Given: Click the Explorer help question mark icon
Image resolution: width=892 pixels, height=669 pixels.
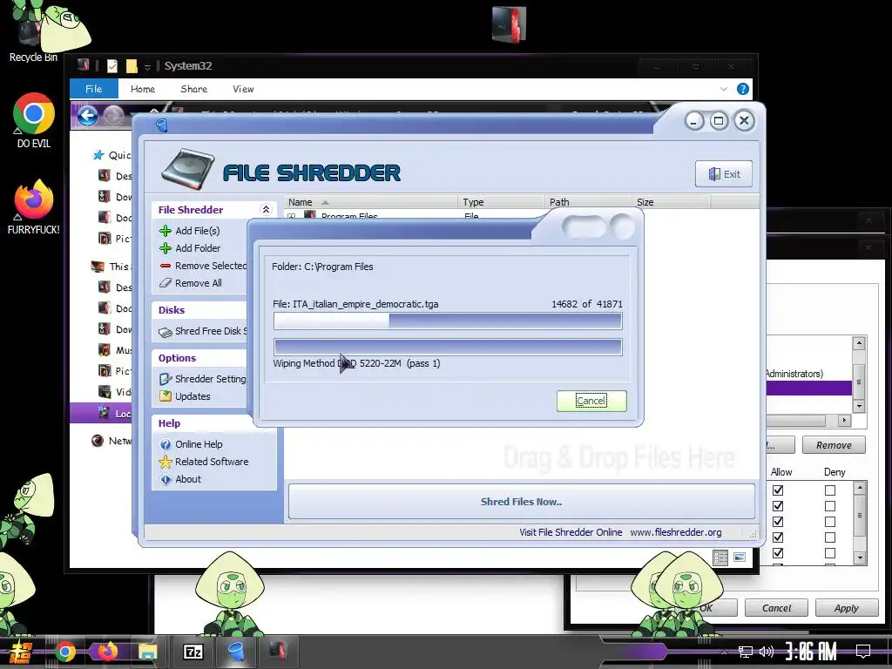Looking at the screenshot, I should coord(743,89).
